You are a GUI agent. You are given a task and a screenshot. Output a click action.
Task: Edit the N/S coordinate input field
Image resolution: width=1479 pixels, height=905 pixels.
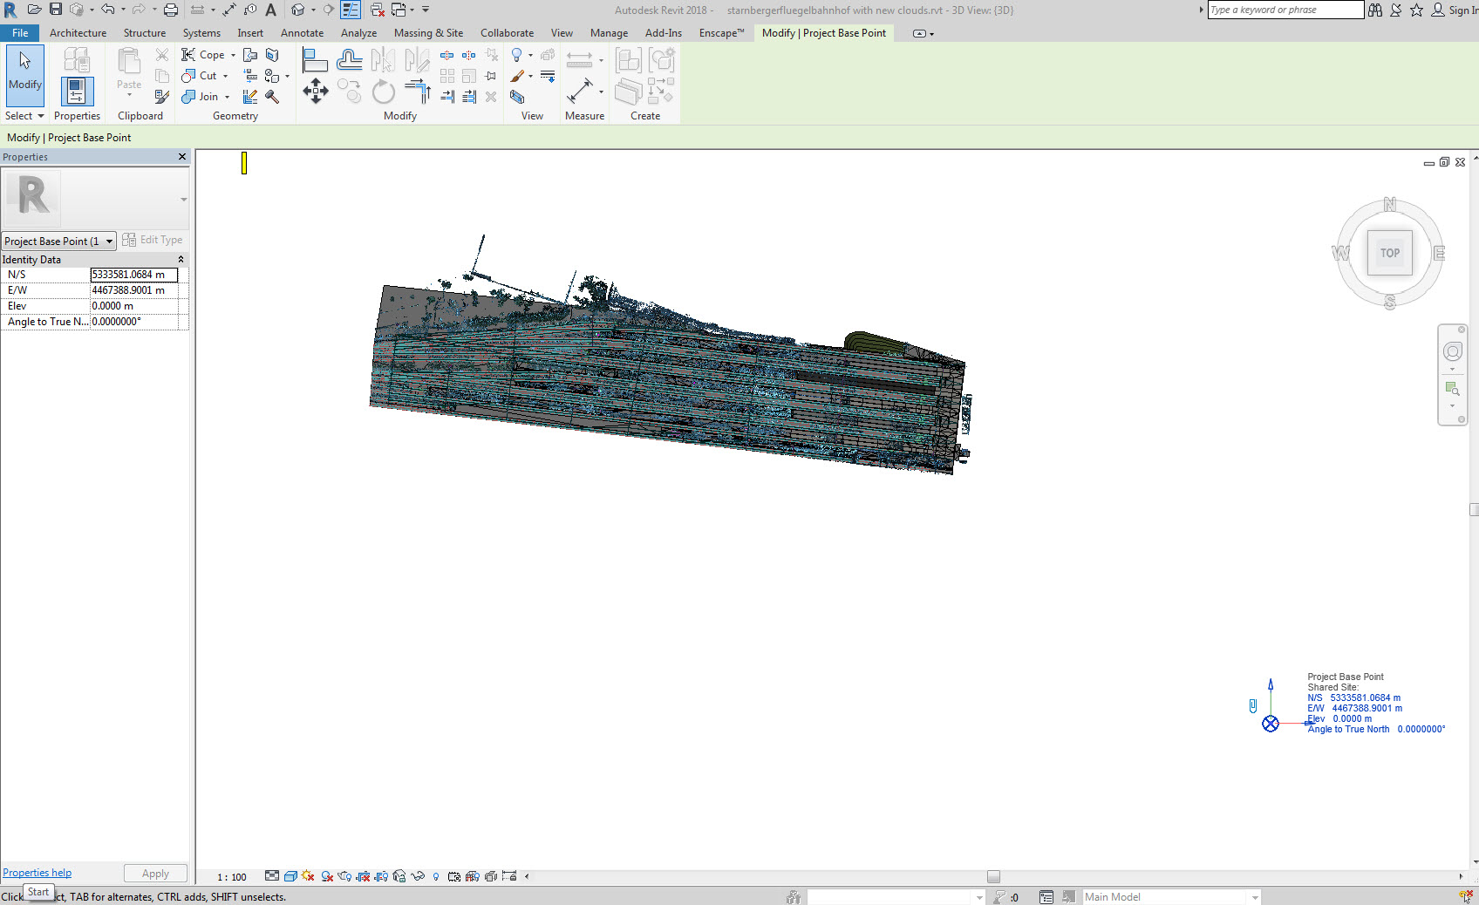pyautogui.click(x=133, y=274)
